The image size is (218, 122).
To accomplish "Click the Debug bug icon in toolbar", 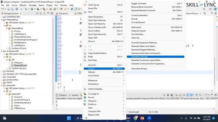I will point(26,9).
